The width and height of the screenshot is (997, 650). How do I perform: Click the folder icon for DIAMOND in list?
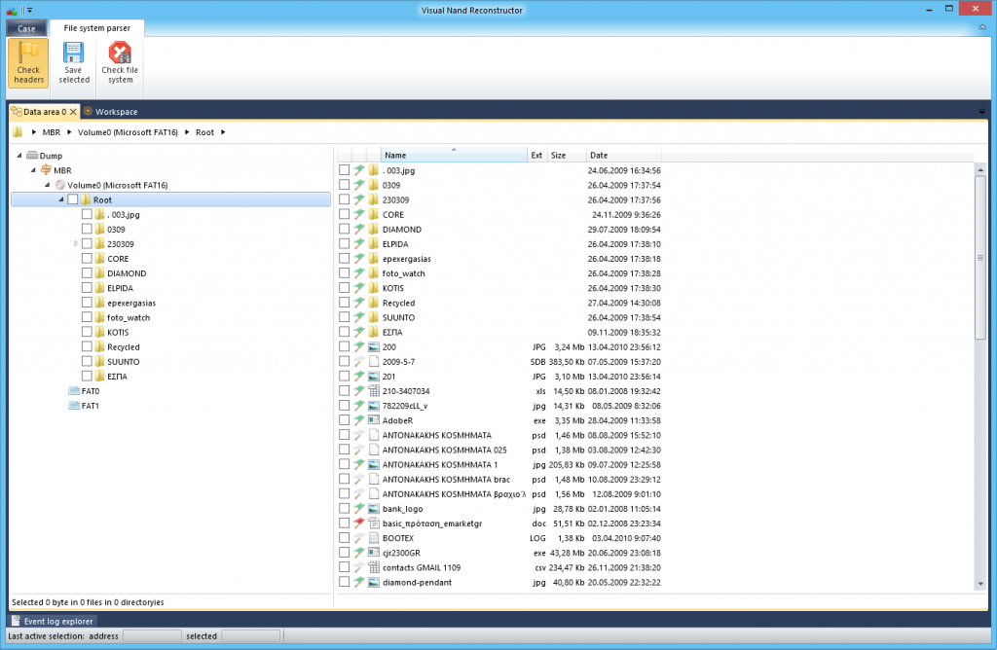[x=374, y=230]
